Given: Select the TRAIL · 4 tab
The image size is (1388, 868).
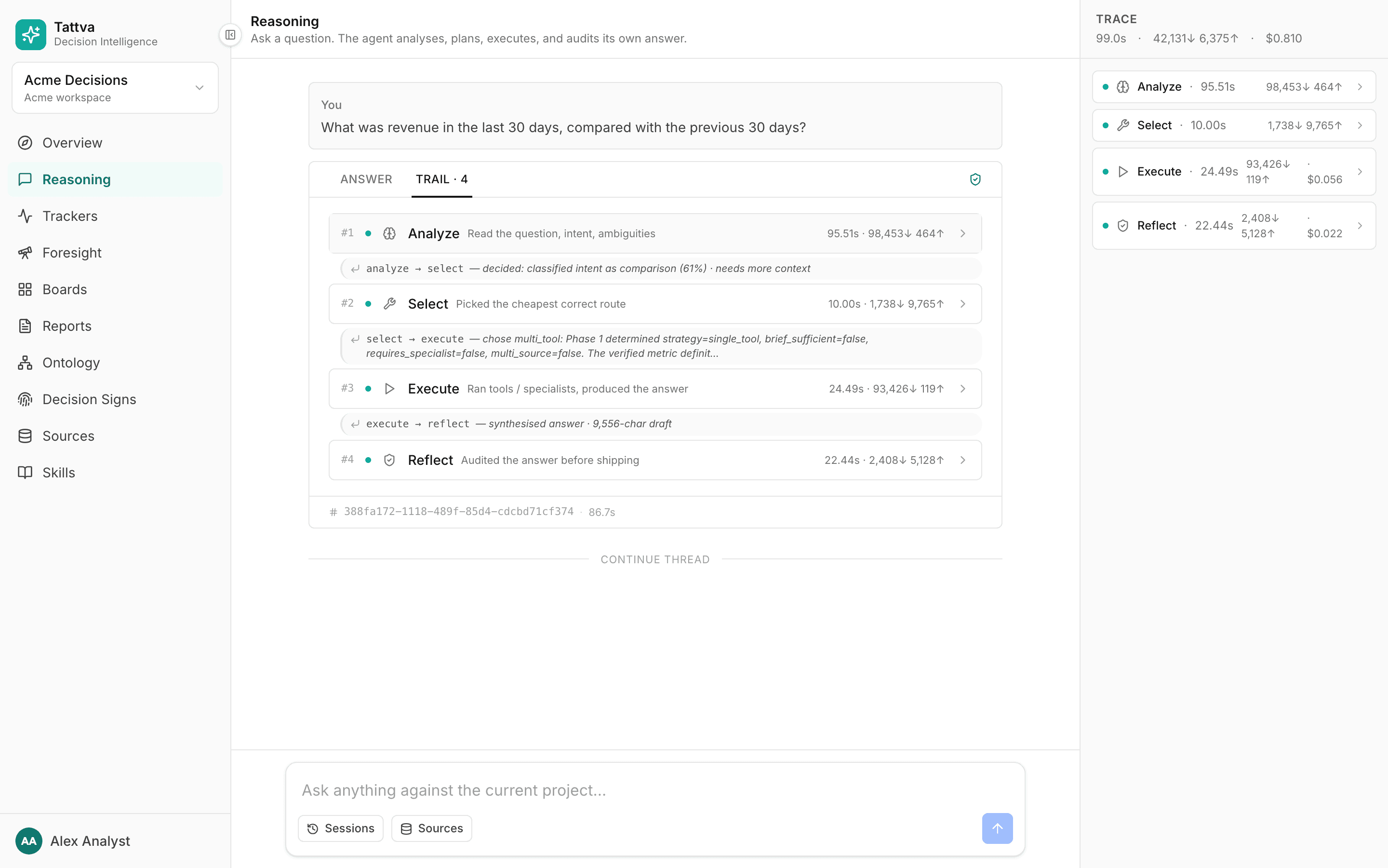Looking at the screenshot, I should pyautogui.click(x=441, y=179).
